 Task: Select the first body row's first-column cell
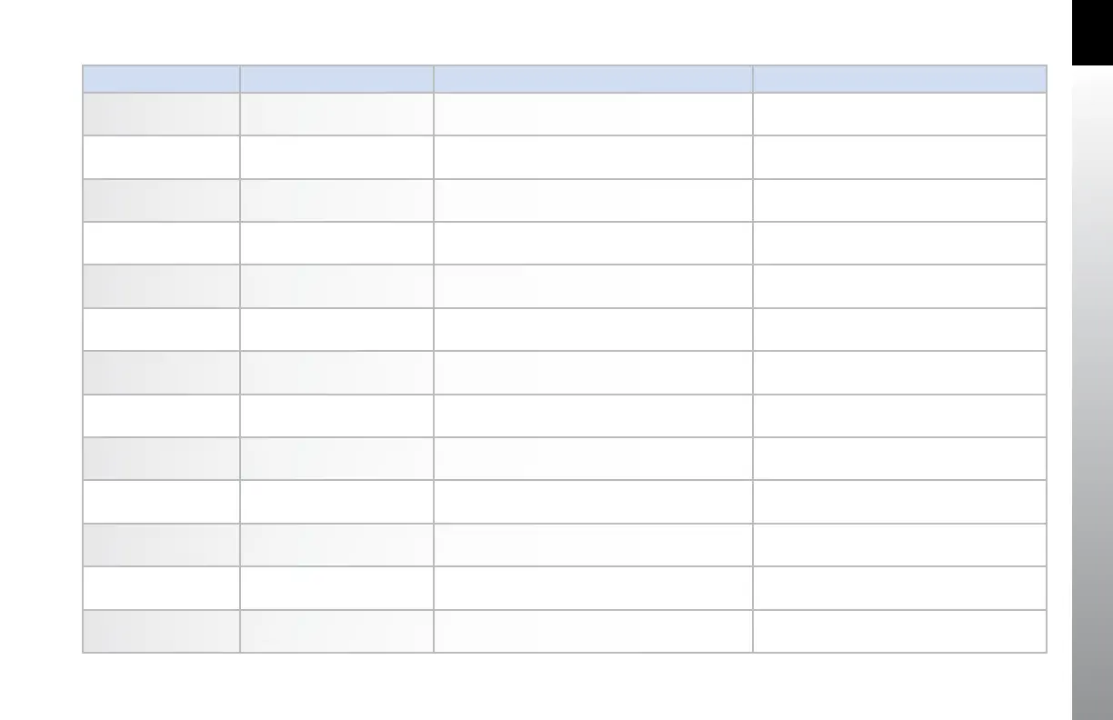click(161, 114)
